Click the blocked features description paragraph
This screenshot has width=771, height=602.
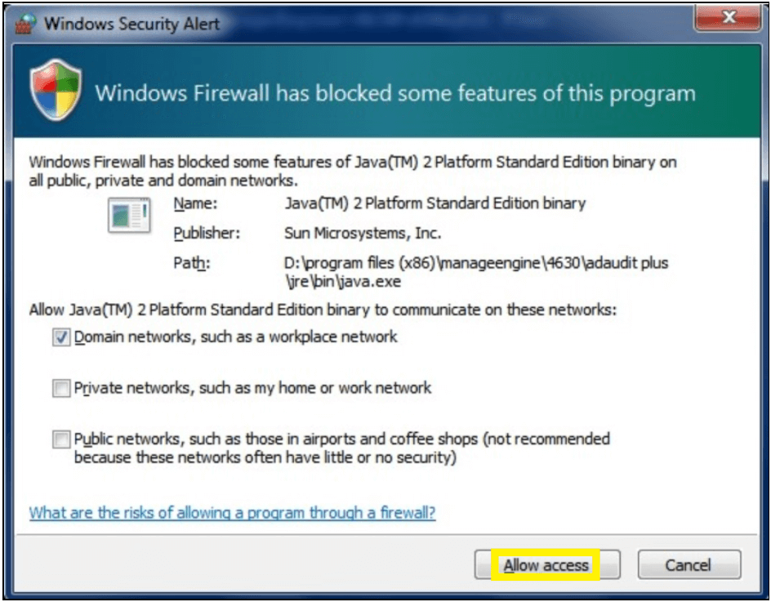[351, 171]
